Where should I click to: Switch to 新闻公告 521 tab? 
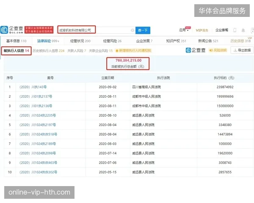208,41
